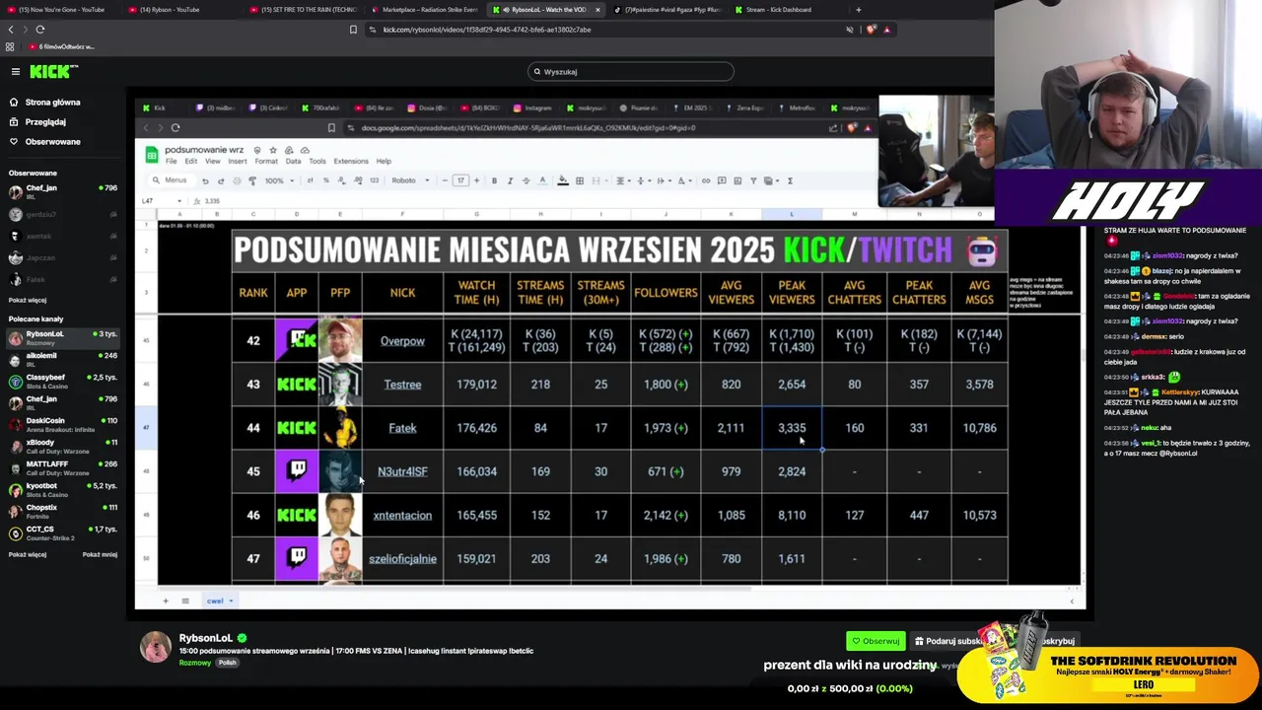Open the Brave Shields icon in address bar

pyautogui.click(x=871, y=30)
